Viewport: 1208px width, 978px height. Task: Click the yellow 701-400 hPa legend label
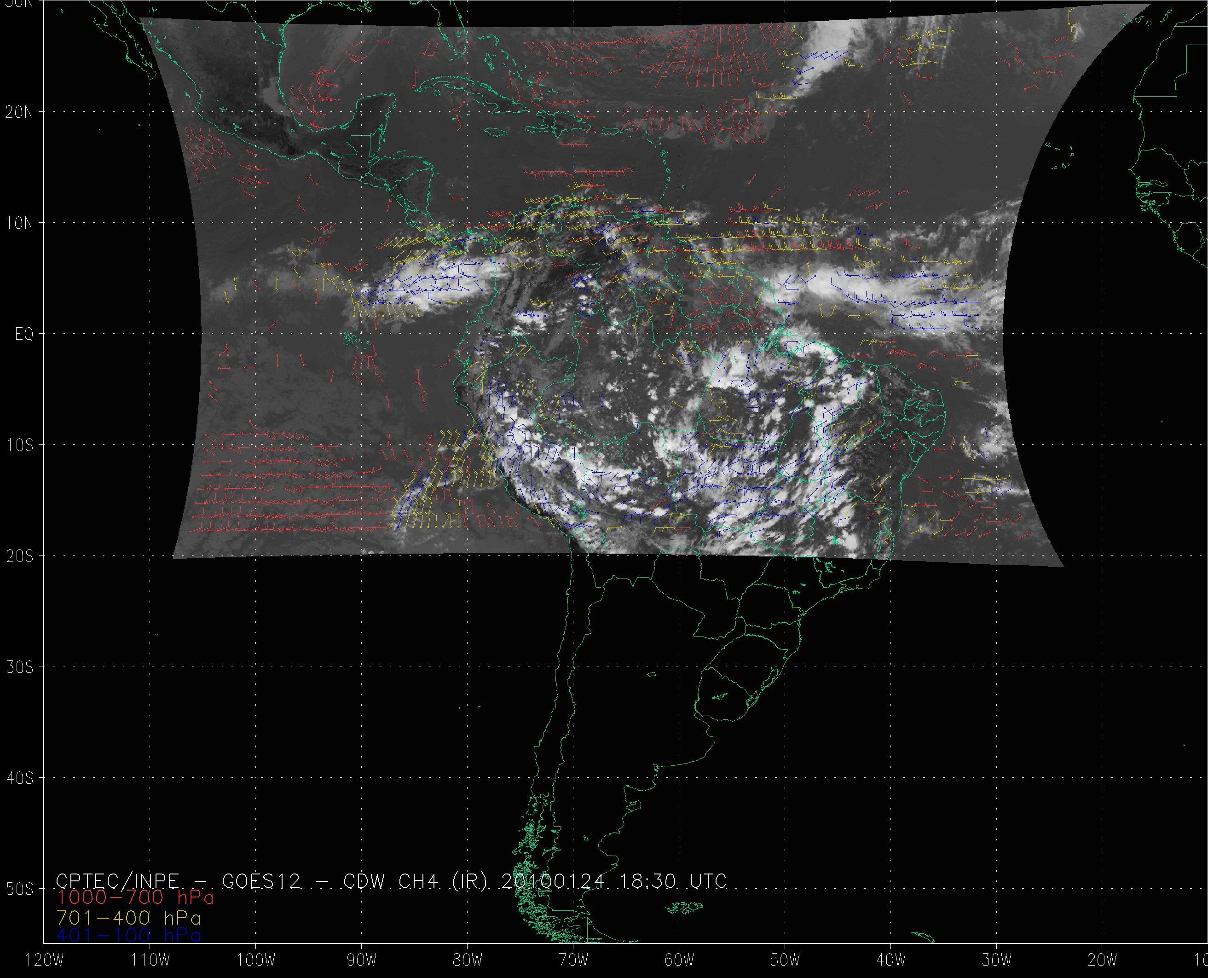[x=129, y=917]
